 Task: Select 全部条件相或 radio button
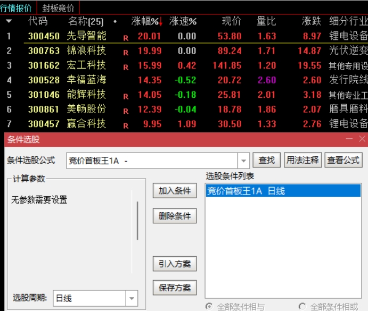(302, 307)
